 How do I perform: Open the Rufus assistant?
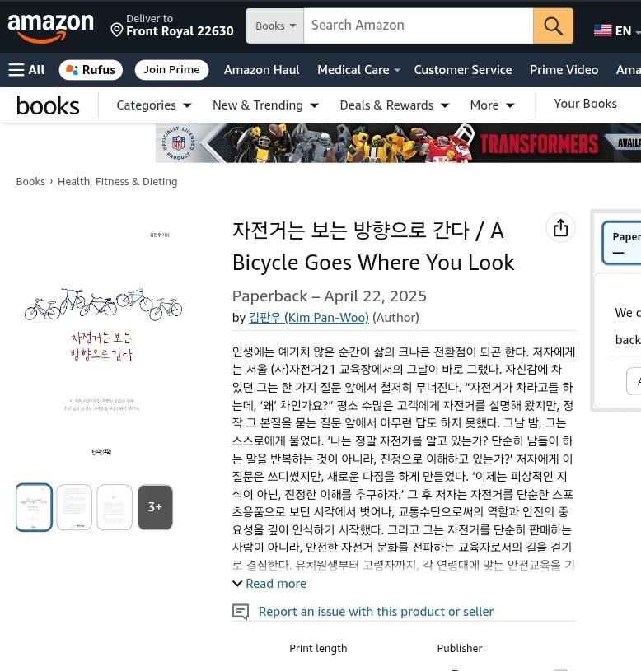coord(91,70)
